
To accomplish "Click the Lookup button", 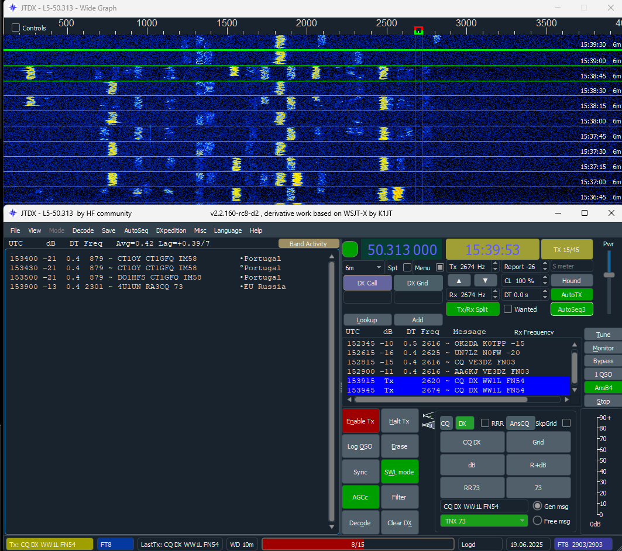I will [x=367, y=320].
